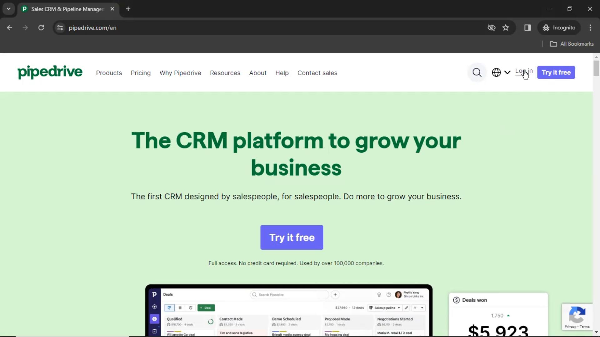Click the pipedrive.com/en address bar
Viewport: 600px width, 337px height.
[x=92, y=27]
